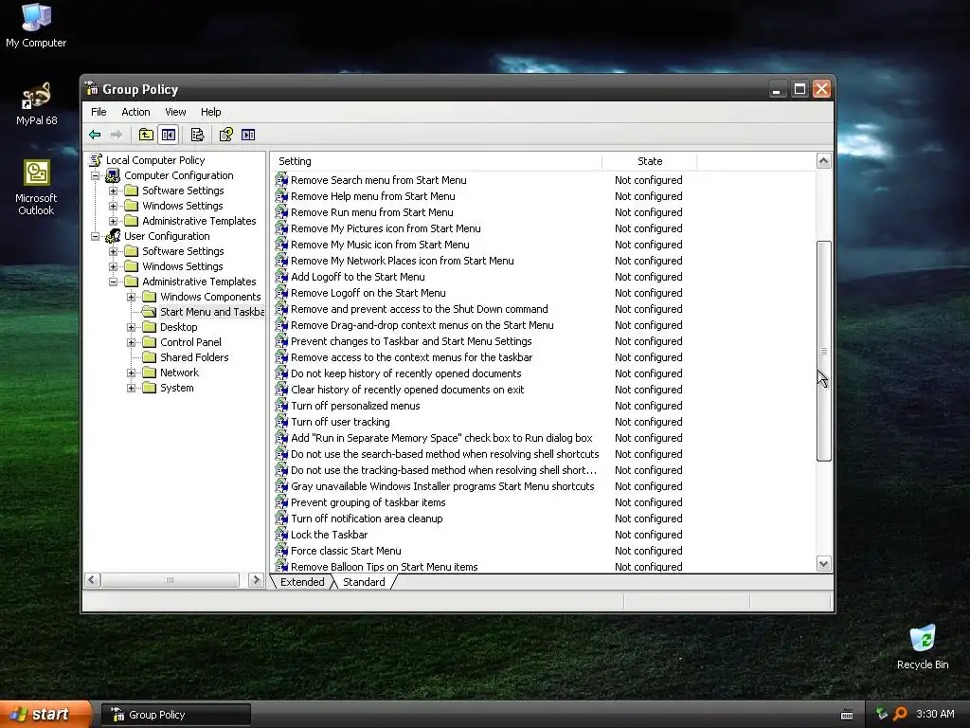Screen dimensions: 970x728
Task: Click the magnifier icon in system tray
Action: [901, 714]
